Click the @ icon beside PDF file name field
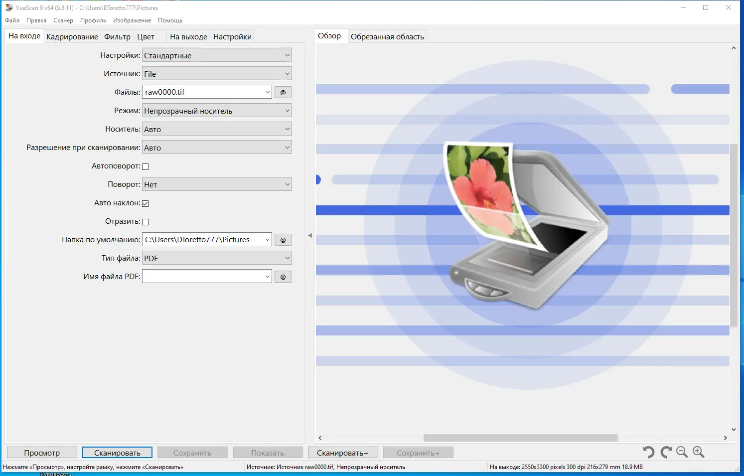 click(x=283, y=277)
